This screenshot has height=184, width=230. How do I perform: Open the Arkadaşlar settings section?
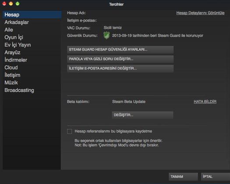pos(17,22)
